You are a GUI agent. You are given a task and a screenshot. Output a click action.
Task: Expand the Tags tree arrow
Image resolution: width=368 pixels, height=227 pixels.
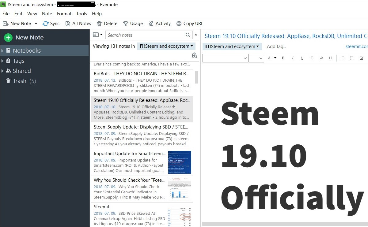click(x=2, y=61)
